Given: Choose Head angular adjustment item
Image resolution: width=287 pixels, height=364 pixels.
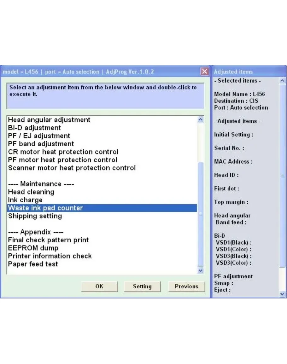Looking at the screenshot, I should pos(49,120).
